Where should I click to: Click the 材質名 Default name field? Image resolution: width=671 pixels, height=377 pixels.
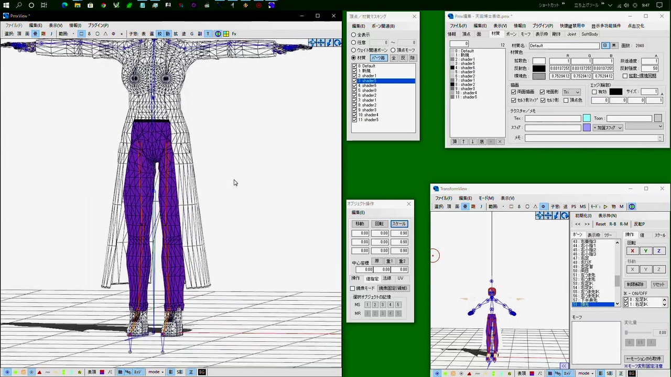coord(564,46)
